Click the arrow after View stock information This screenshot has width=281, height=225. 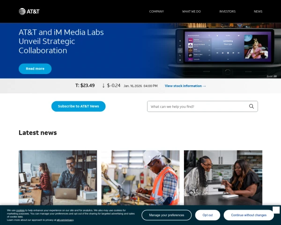point(204,86)
